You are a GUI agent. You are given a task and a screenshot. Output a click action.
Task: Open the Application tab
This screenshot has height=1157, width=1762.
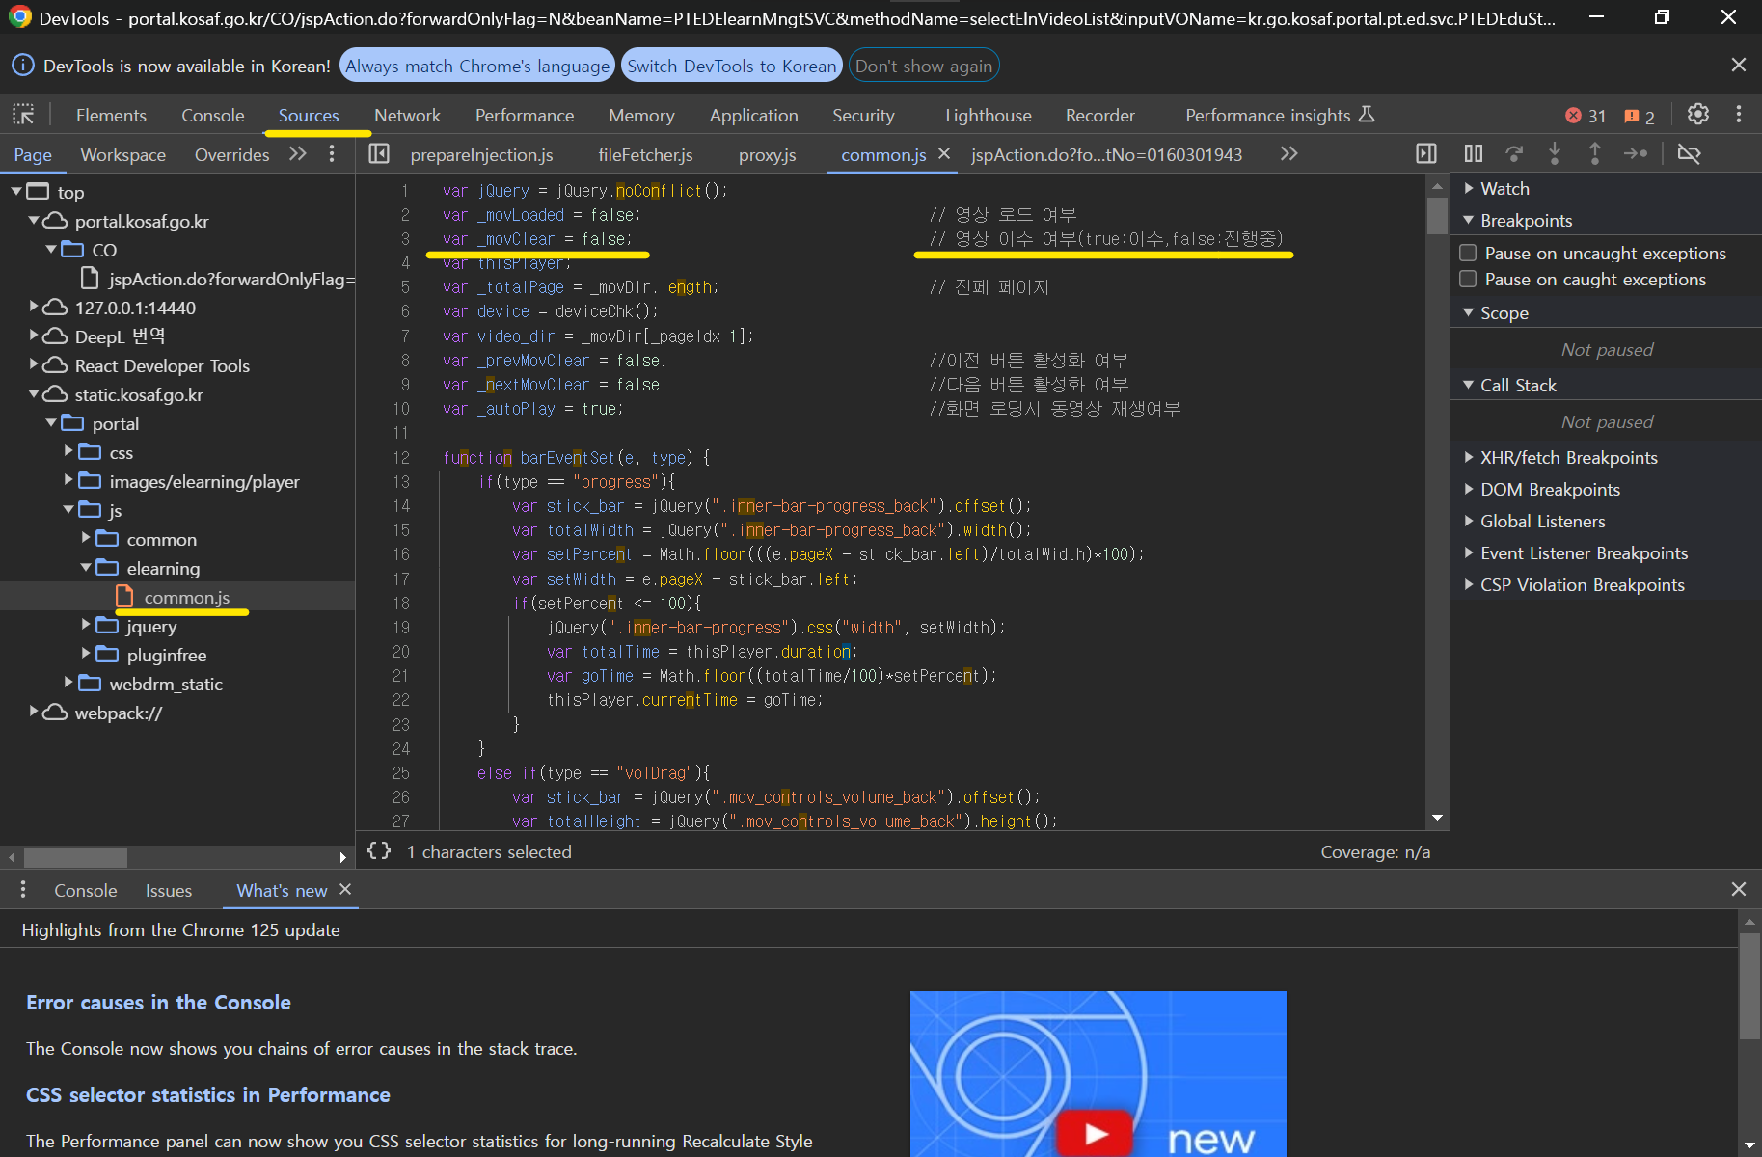753,116
